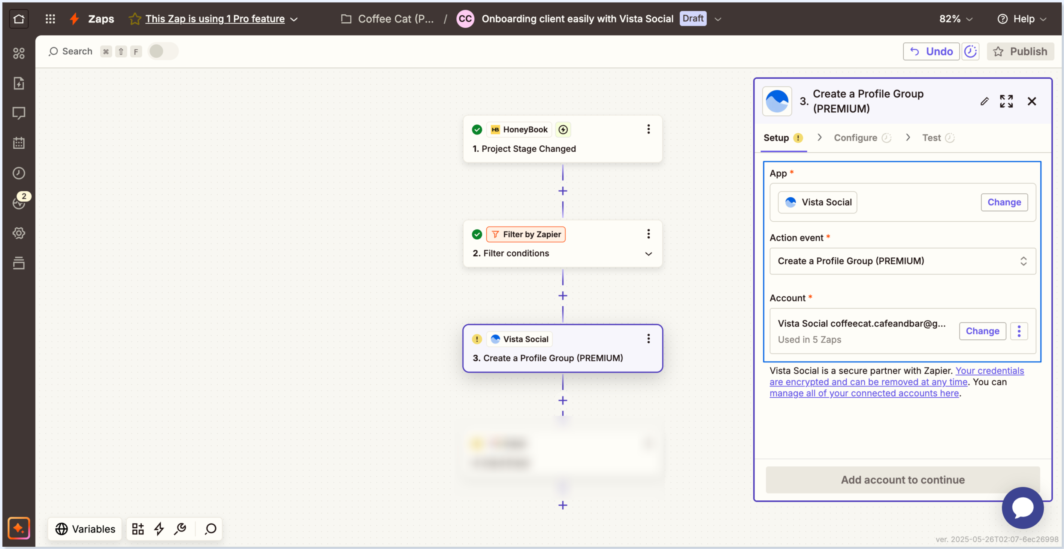
Task: Switch to the Setup tab
Action: click(x=783, y=138)
